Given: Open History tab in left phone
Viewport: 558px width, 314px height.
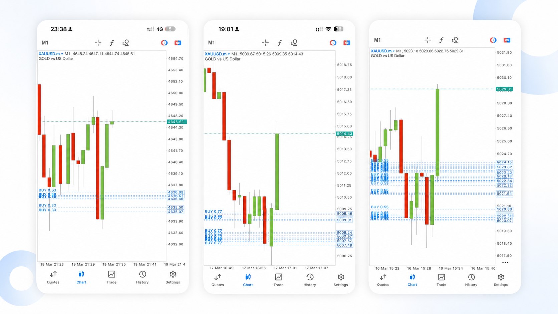Looking at the screenshot, I should coord(142,277).
